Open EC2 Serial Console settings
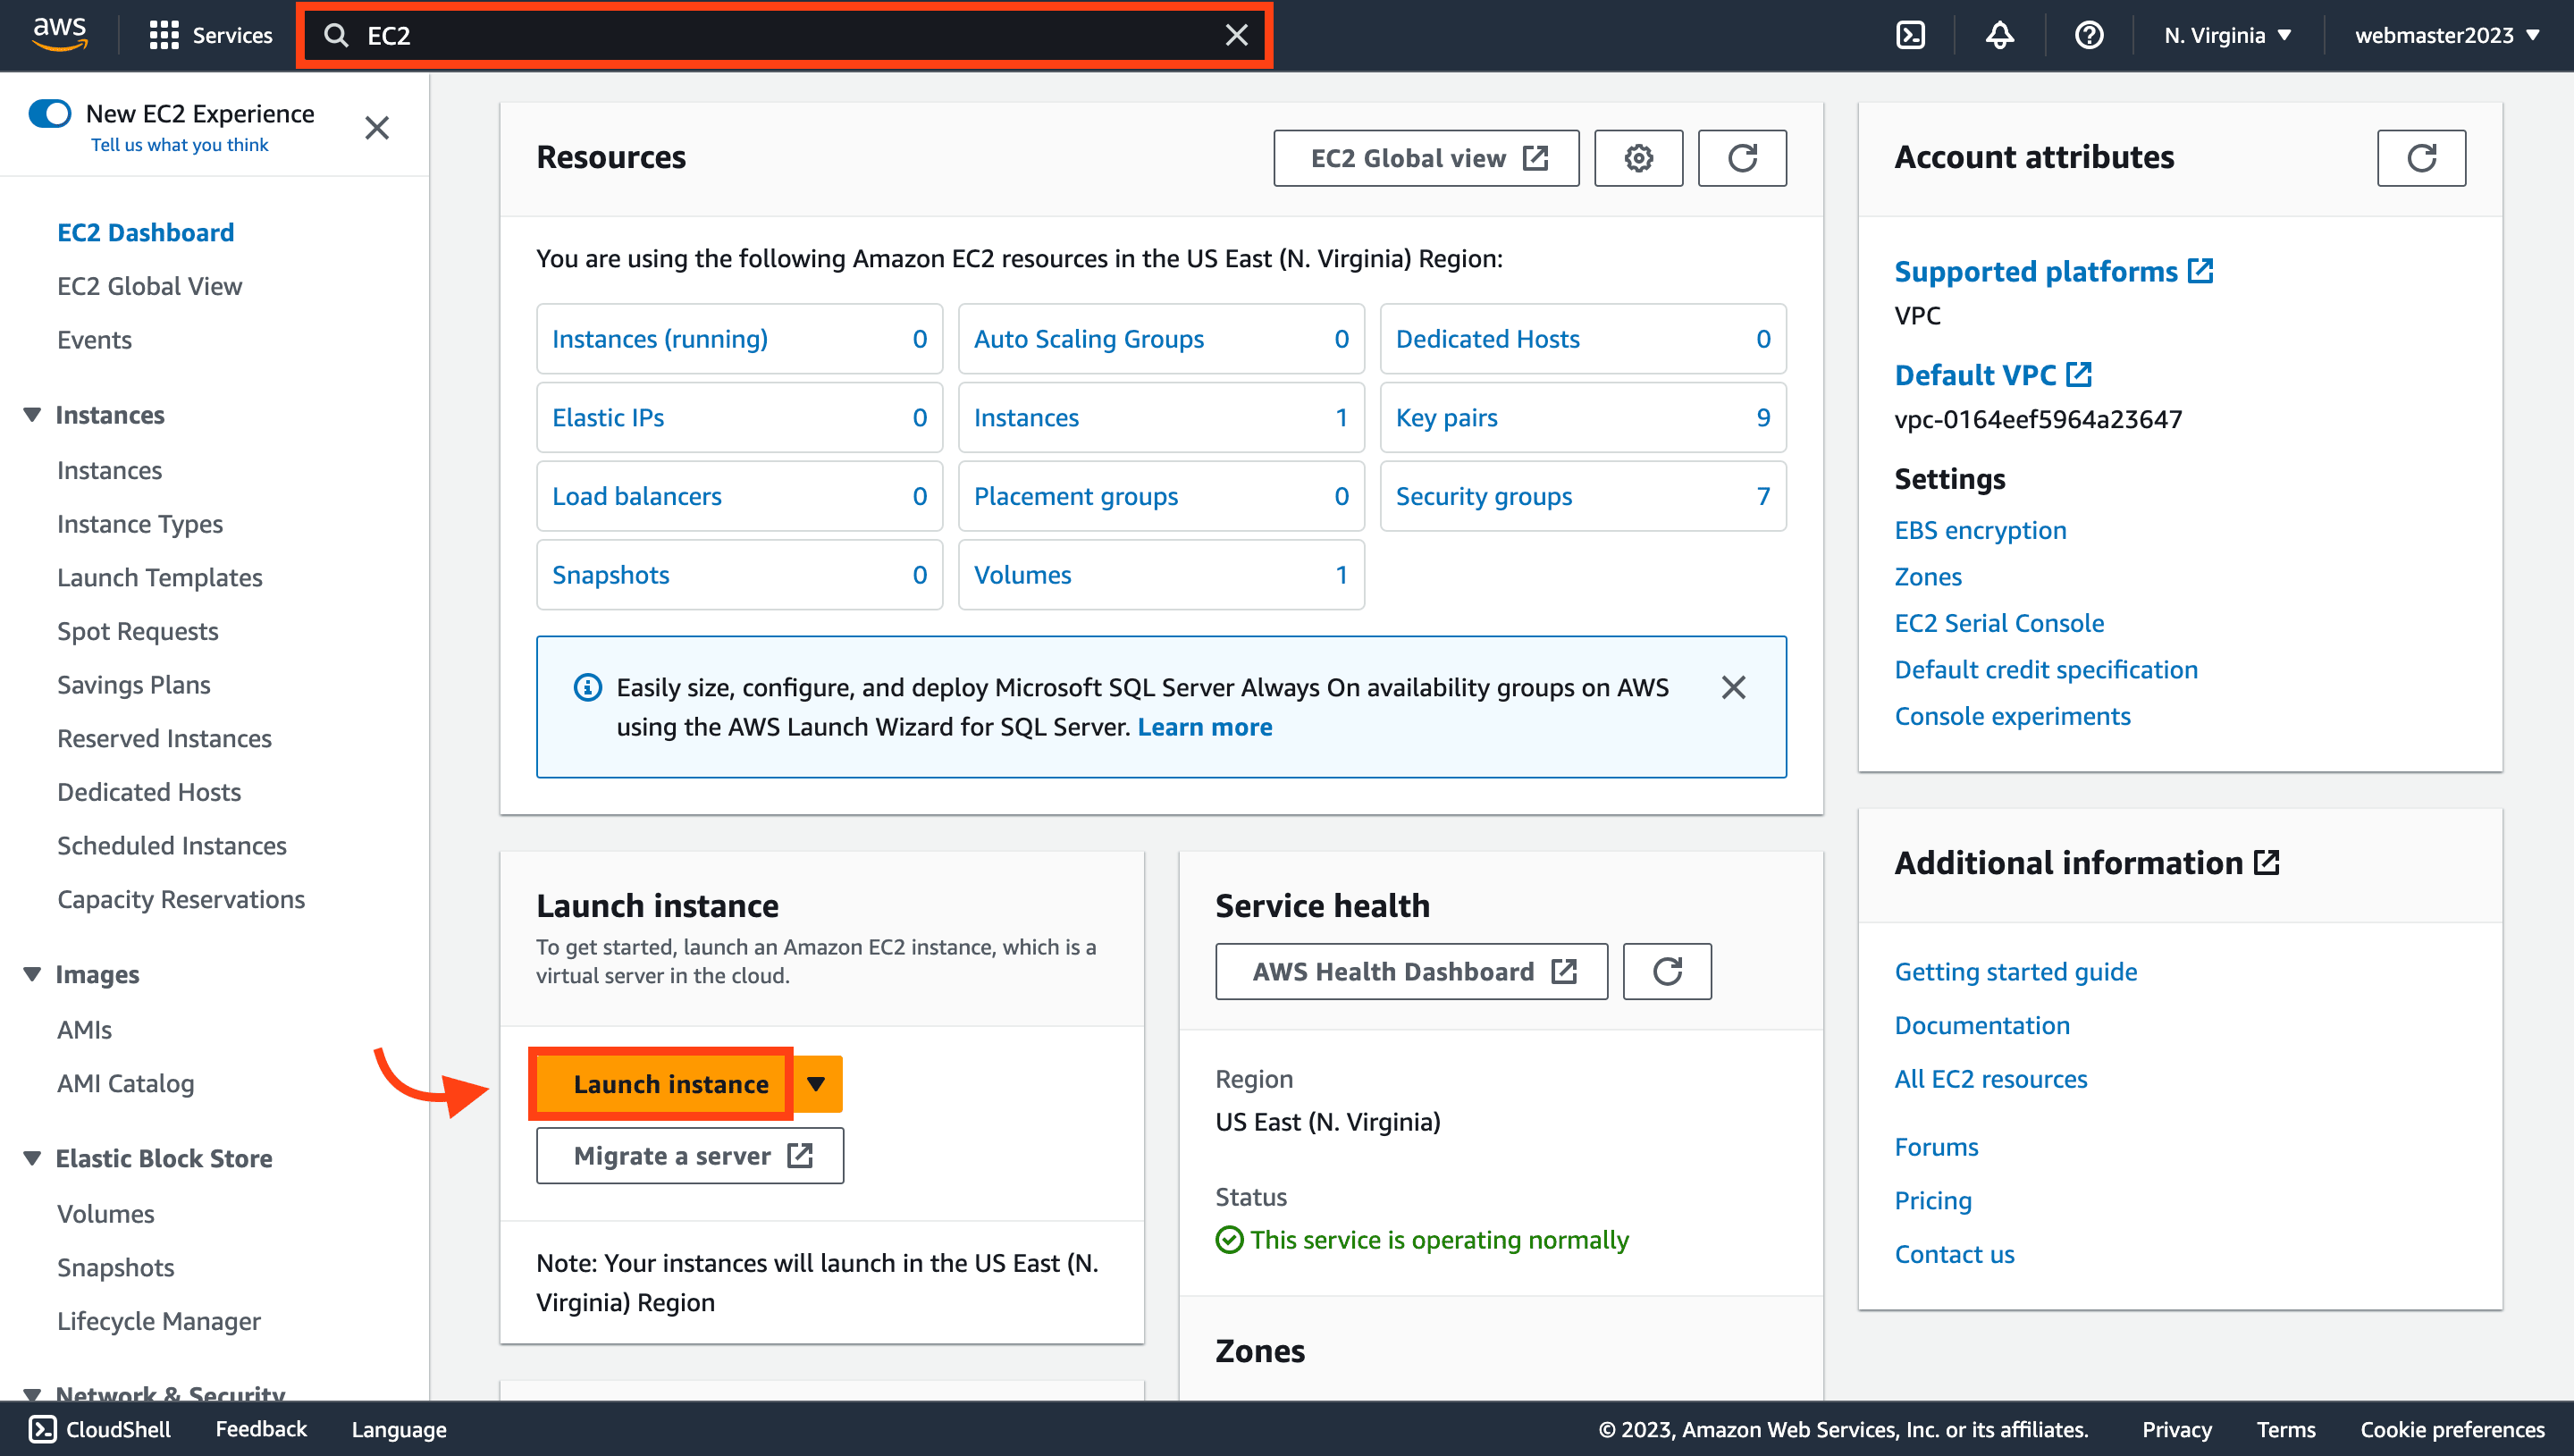 [x=1999, y=623]
